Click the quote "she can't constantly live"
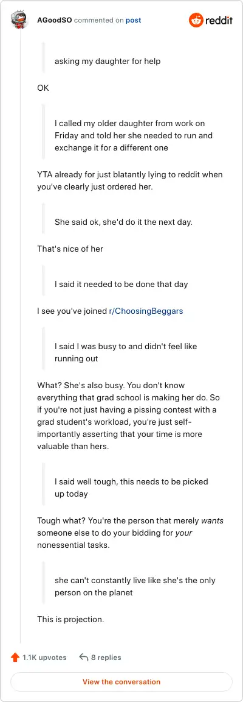 [135, 586]
